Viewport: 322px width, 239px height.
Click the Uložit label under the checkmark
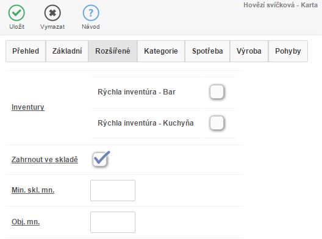(17, 27)
